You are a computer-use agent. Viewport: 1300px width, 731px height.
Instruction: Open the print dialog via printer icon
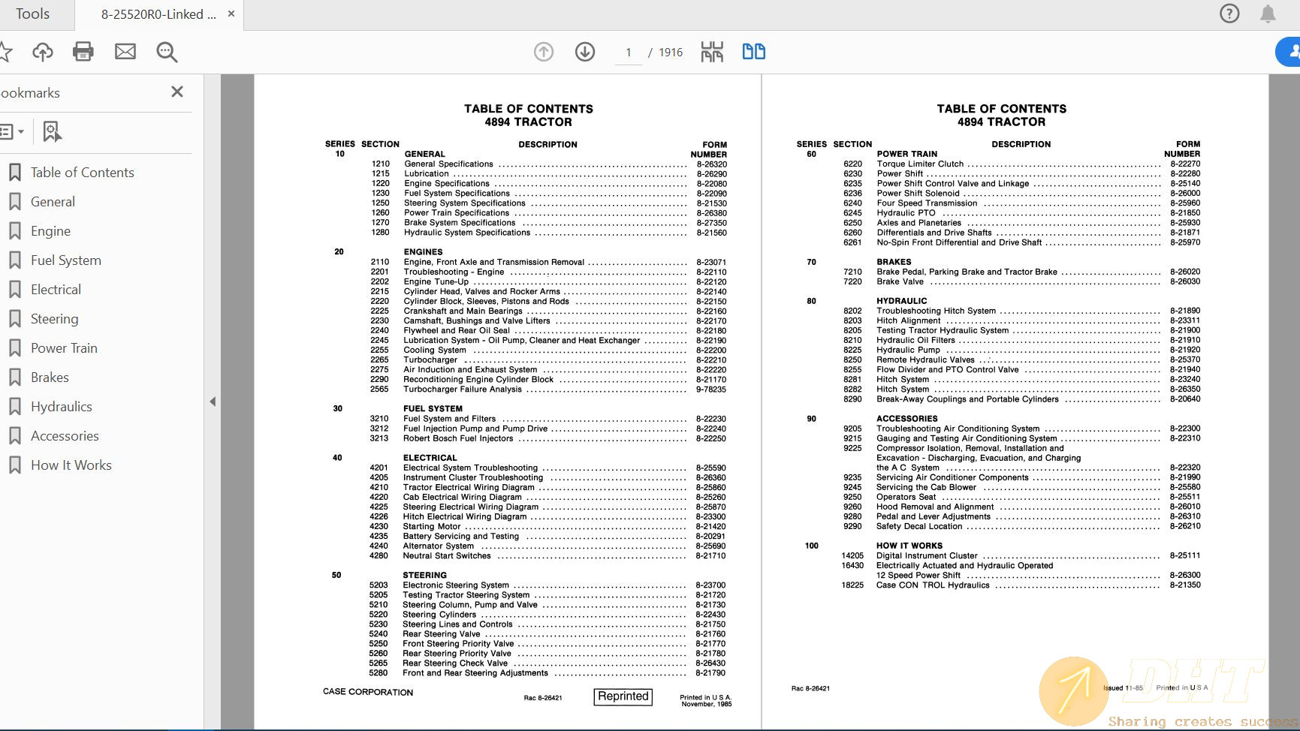[x=83, y=51]
